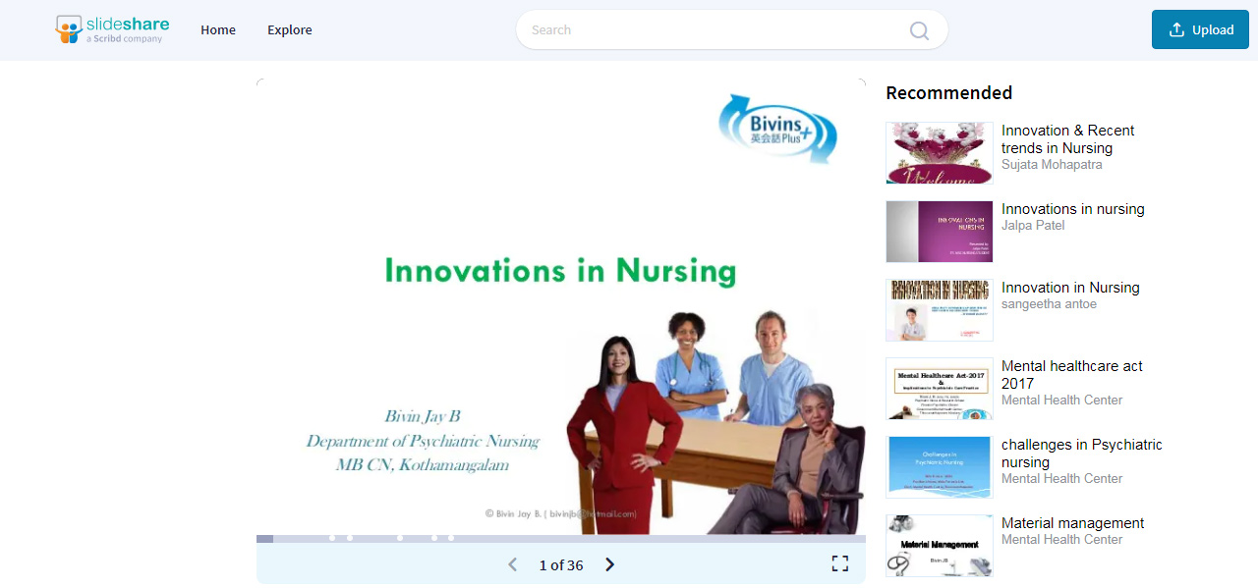Viewport: 1258px width, 588px height.
Task: Enter fullscreen slide view
Action: point(839,563)
